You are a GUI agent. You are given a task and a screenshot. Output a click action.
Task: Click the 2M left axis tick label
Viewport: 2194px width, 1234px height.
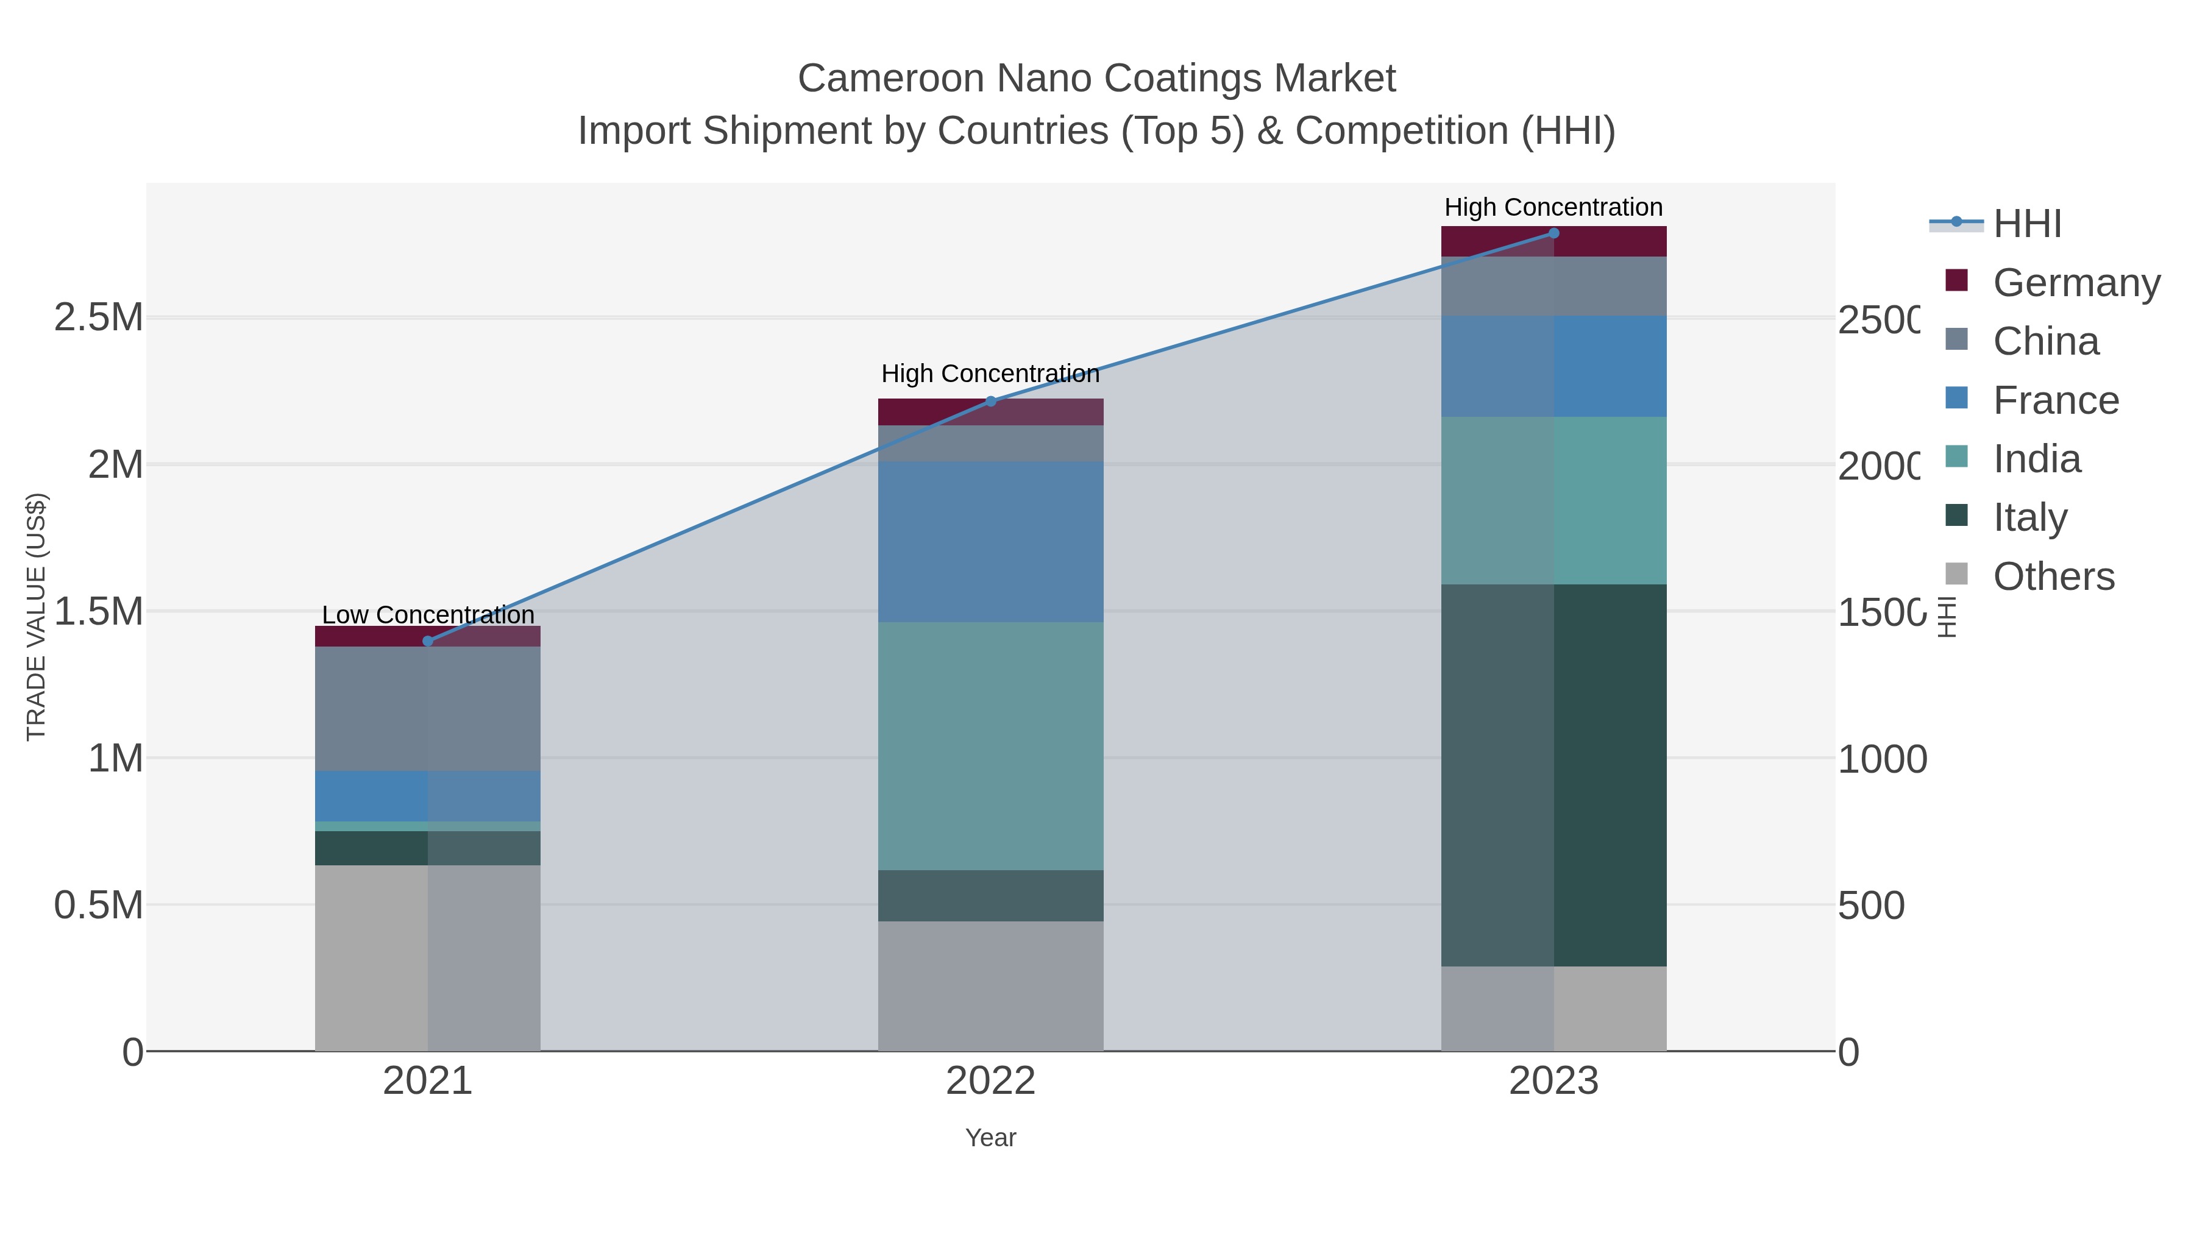point(116,464)
